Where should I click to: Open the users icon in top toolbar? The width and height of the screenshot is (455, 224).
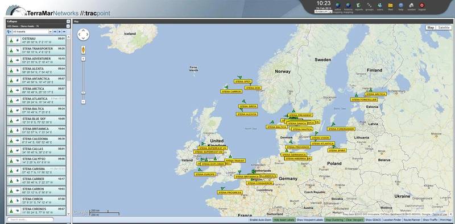pyautogui.click(x=380, y=6)
